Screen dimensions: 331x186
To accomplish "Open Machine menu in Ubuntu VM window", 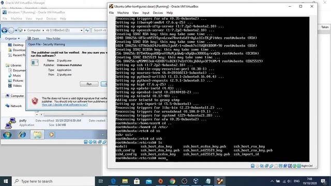I will point(123,13).
